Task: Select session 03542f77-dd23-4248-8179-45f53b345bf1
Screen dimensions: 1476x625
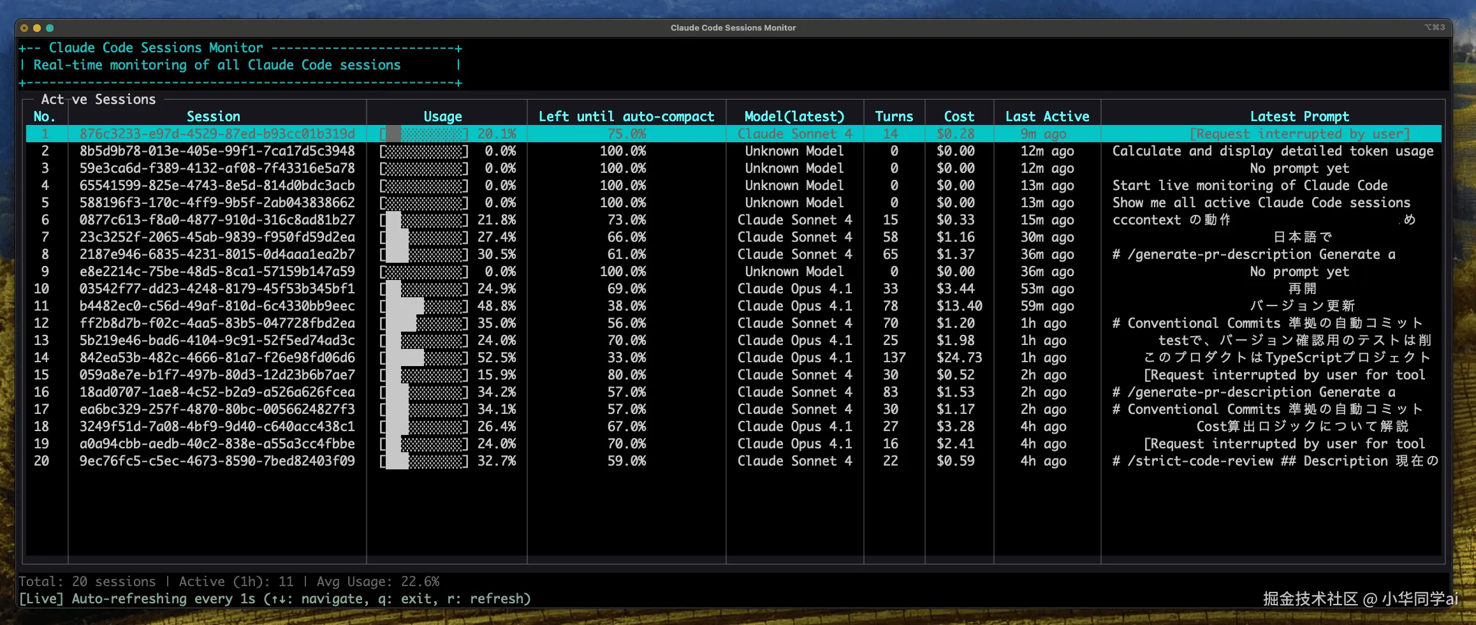Action: 733,289
